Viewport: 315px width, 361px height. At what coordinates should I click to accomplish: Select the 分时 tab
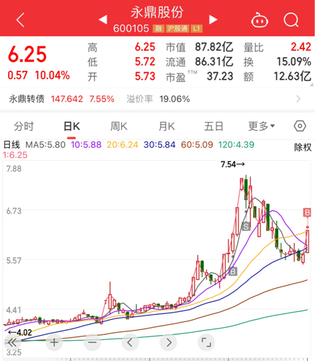click(24, 126)
